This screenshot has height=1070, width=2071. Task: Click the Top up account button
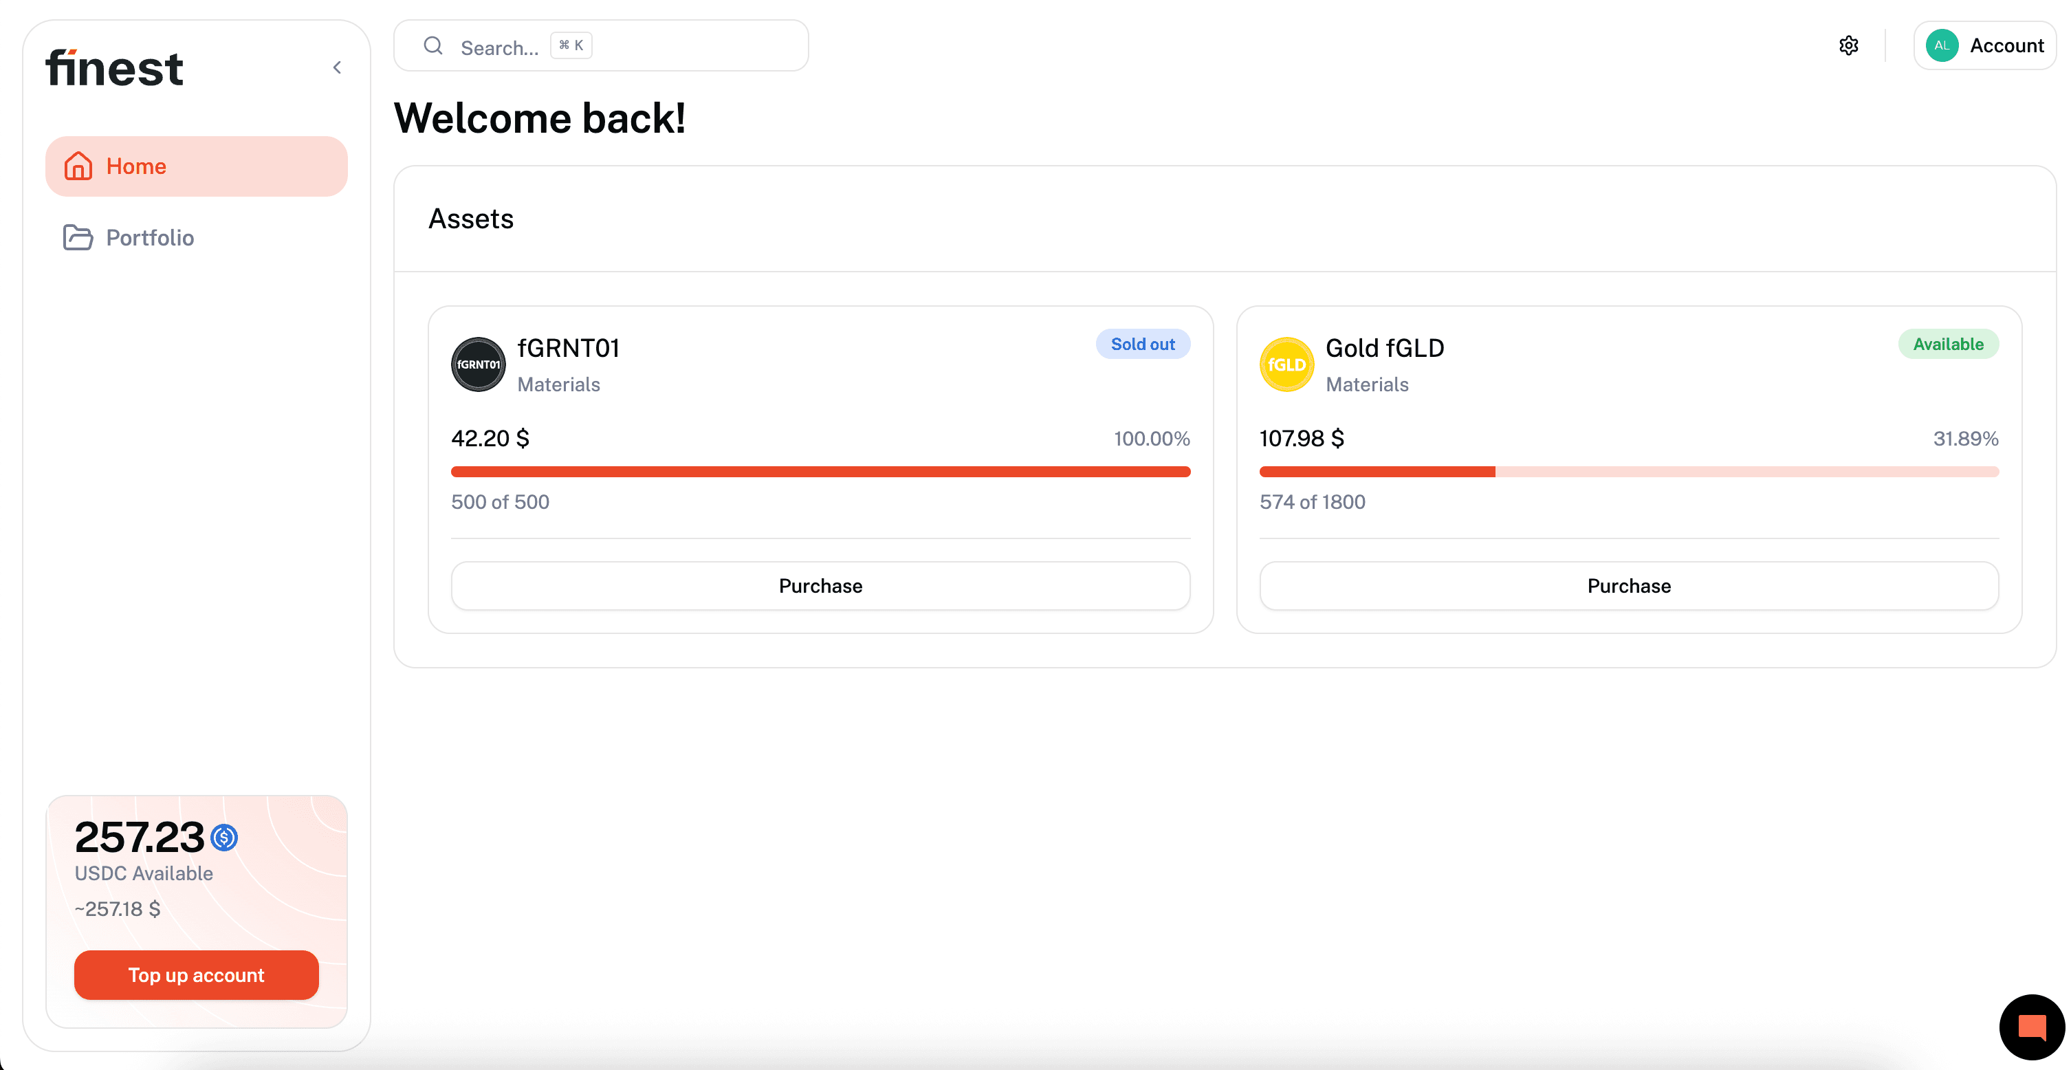(196, 975)
